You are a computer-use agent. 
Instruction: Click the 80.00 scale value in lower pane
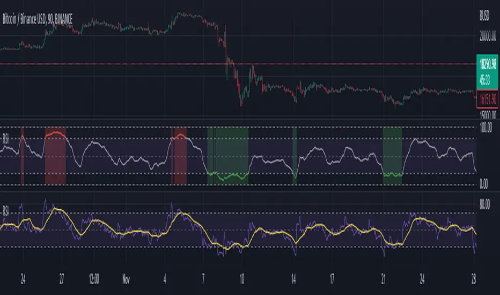(x=484, y=204)
